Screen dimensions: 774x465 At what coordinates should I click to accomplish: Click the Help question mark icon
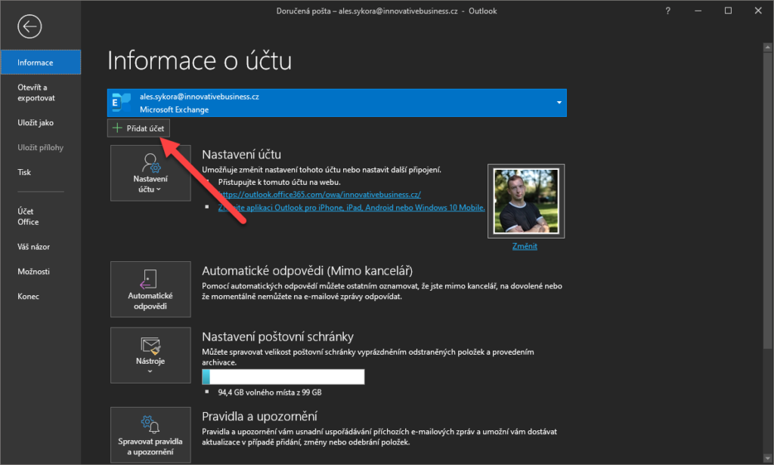coord(668,11)
